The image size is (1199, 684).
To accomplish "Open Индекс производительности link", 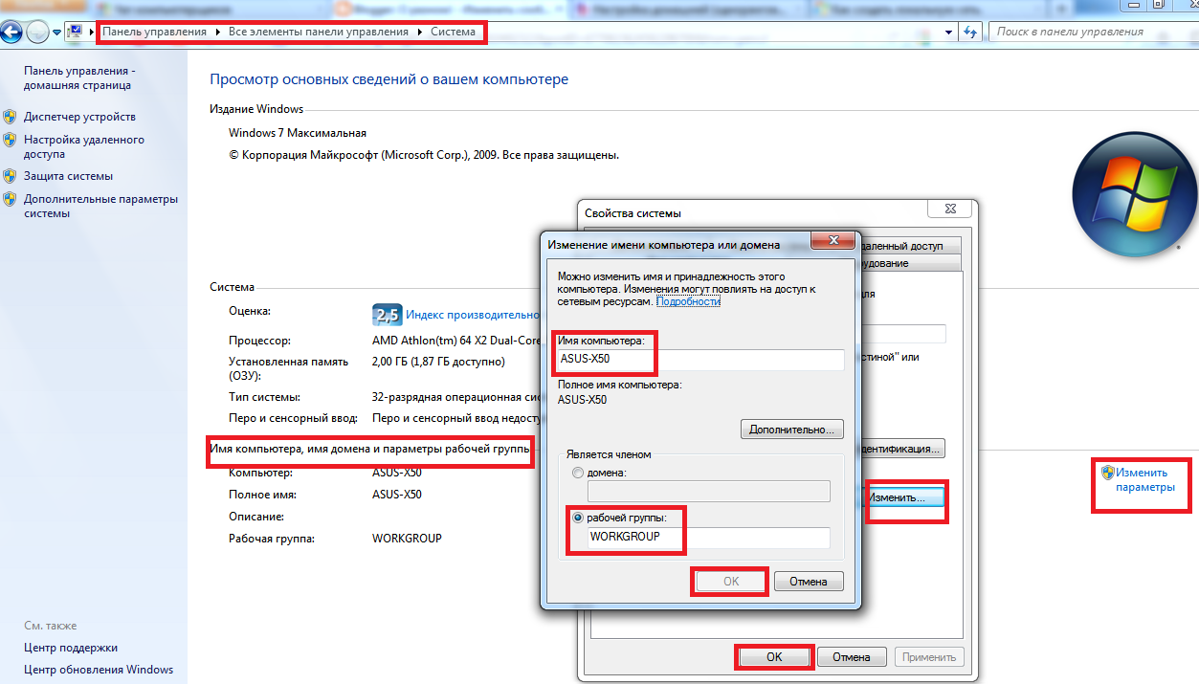I will (474, 314).
